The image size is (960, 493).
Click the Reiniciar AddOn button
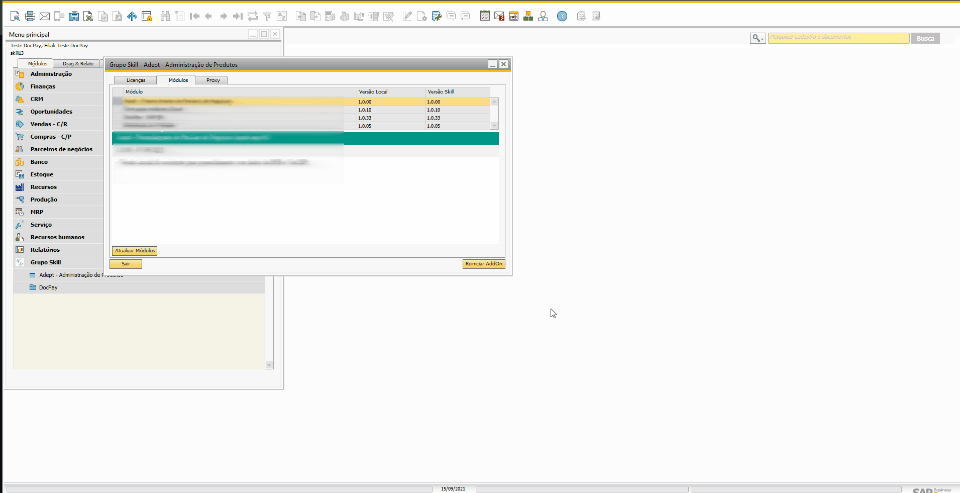point(484,264)
